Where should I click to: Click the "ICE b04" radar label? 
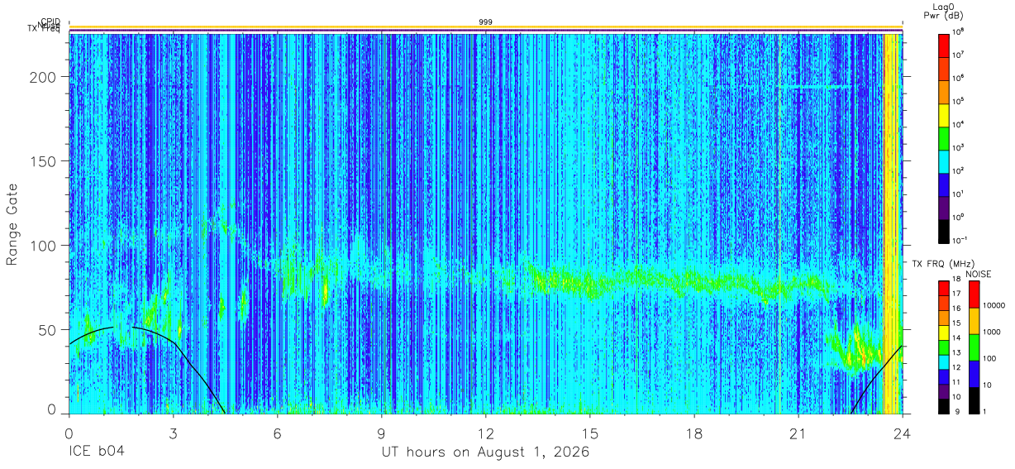[x=95, y=452]
